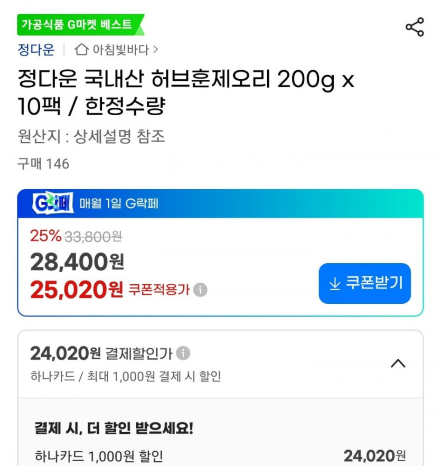441x466 pixels.
Task: Open 아침빛바다 seller home icon
Action: [x=81, y=50]
